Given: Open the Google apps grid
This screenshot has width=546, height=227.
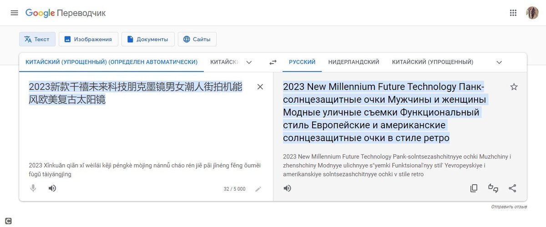Looking at the screenshot, I should [513, 13].
